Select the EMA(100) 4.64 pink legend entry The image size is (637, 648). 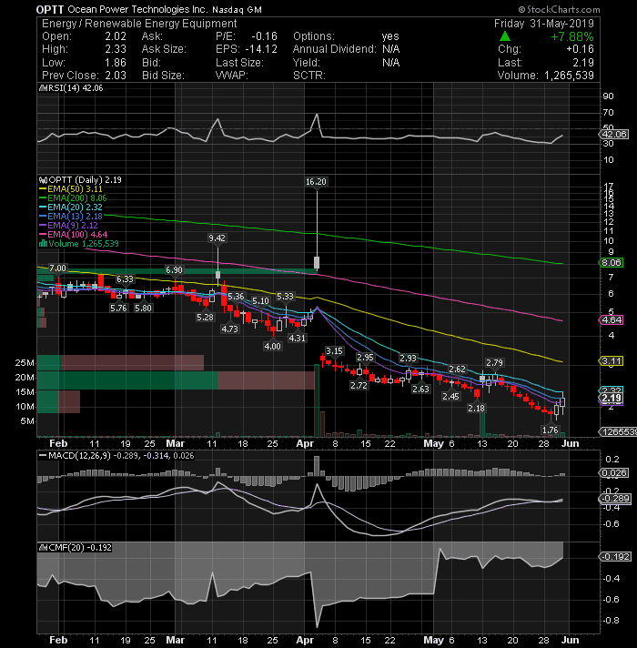click(73, 234)
